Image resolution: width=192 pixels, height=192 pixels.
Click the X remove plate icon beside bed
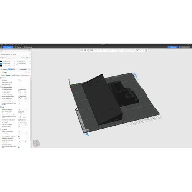tap(159, 117)
